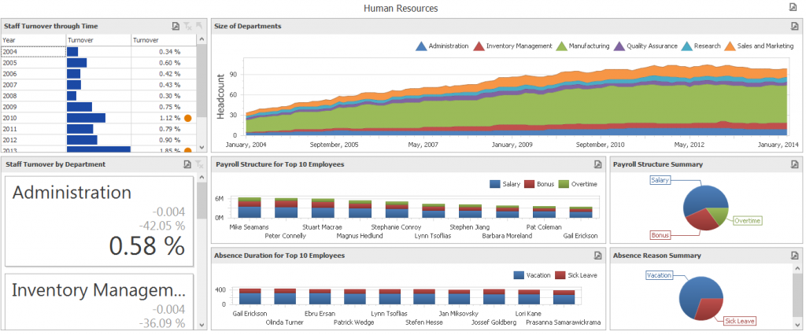Export the Payroll Structure Summary pie chart
The image size is (806, 335).
coord(793,164)
